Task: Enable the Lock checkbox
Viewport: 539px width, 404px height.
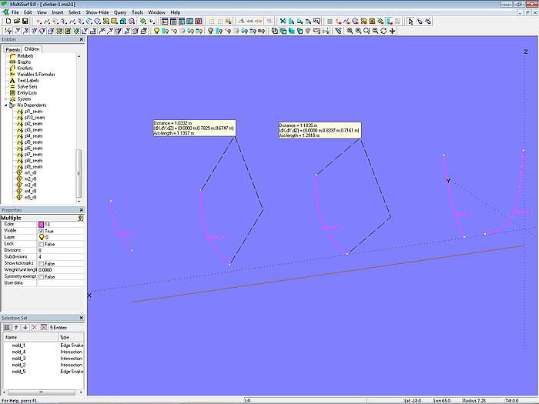Action: pyautogui.click(x=42, y=244)
